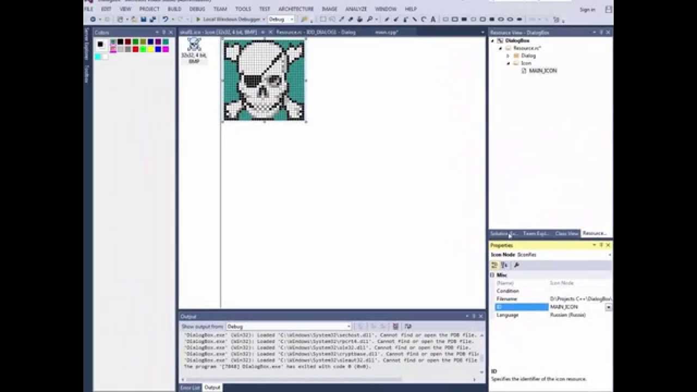This screenshot has height=392, width=697.
Task: Select the Text tool in image toolbar
Action: (x=433, y=19)
